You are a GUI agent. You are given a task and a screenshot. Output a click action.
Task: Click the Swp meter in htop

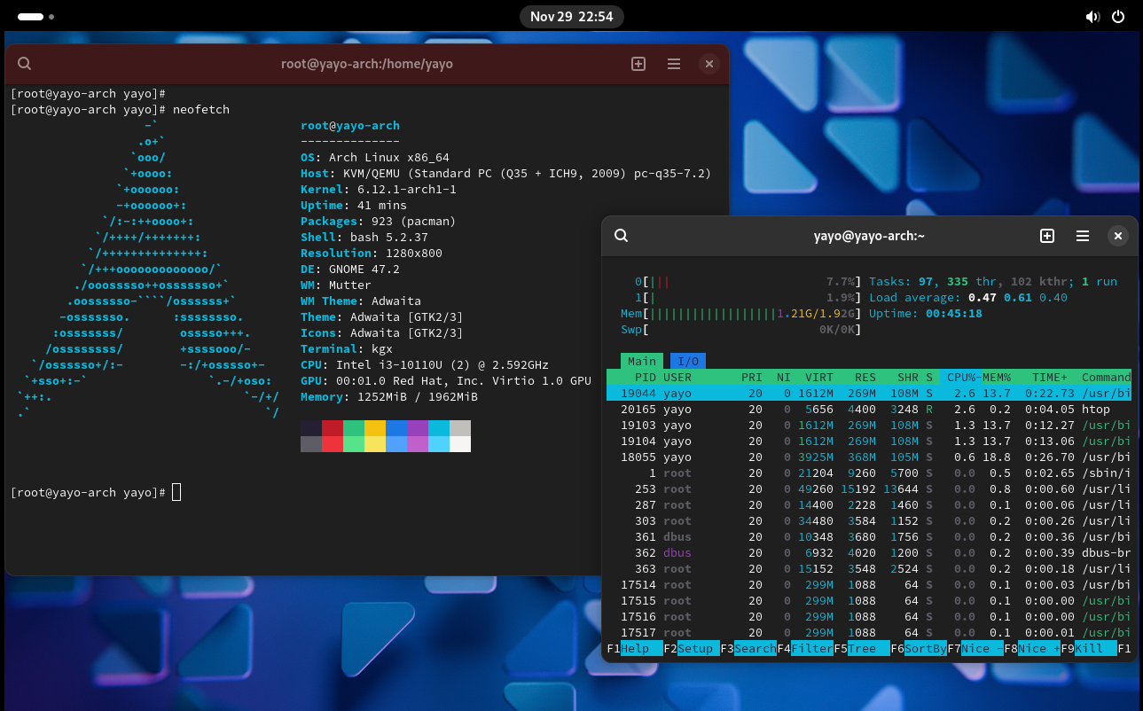coord(741,330)
